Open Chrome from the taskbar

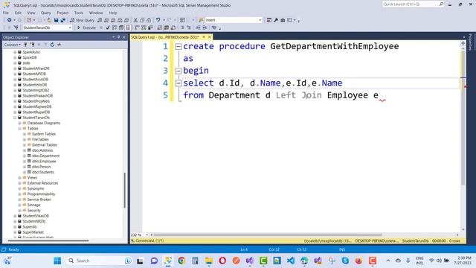click(x=181, y=261)
